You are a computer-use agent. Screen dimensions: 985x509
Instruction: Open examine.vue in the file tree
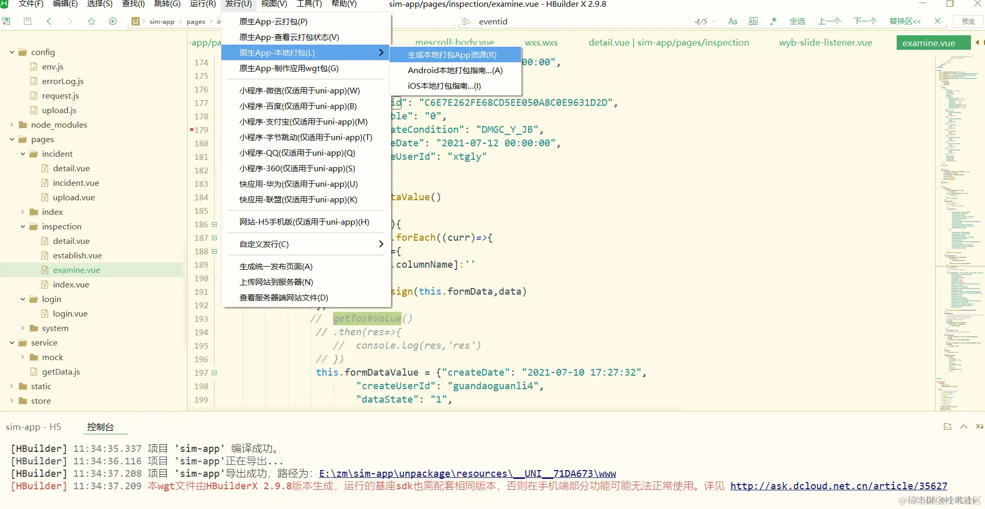[76, 270]
